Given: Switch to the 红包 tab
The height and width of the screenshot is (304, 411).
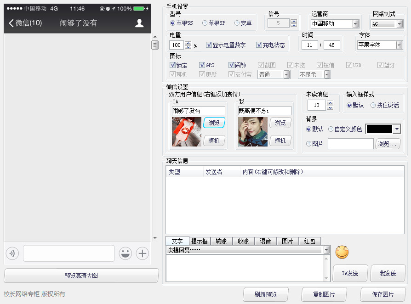Looking at the screenshot, I should 309,241.
